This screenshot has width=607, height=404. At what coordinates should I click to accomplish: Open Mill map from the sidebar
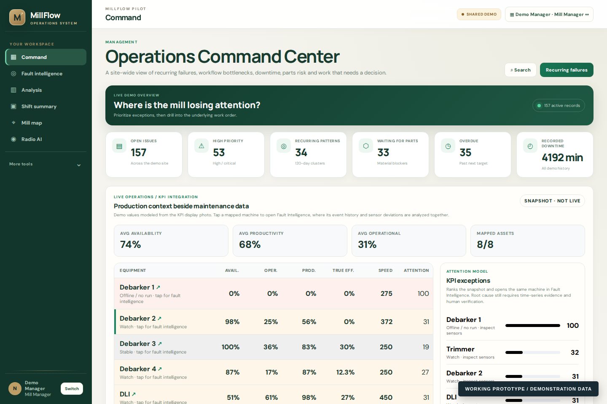coord(46,123)
